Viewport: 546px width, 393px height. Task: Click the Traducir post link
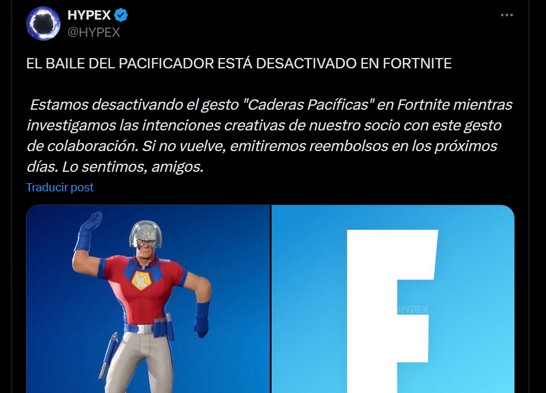(60, 187)
